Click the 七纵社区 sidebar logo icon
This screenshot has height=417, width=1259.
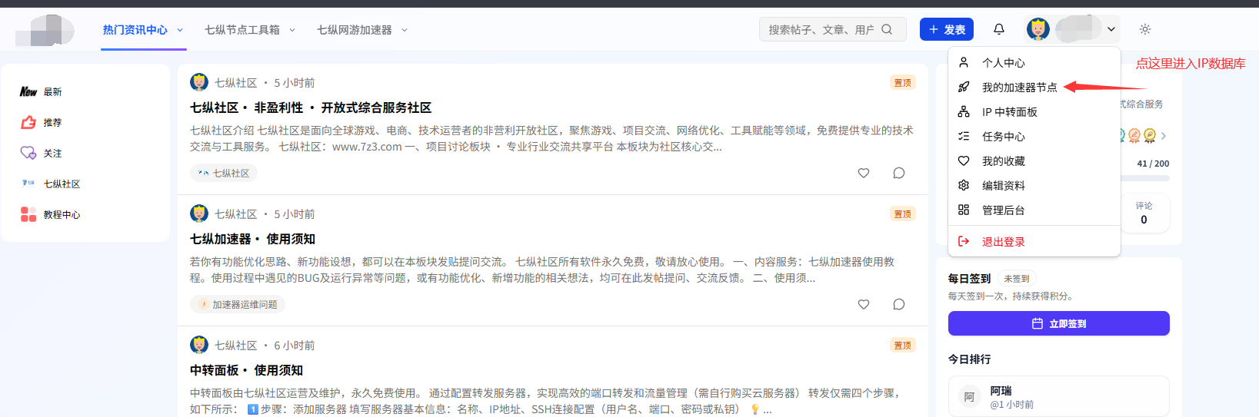28,183
